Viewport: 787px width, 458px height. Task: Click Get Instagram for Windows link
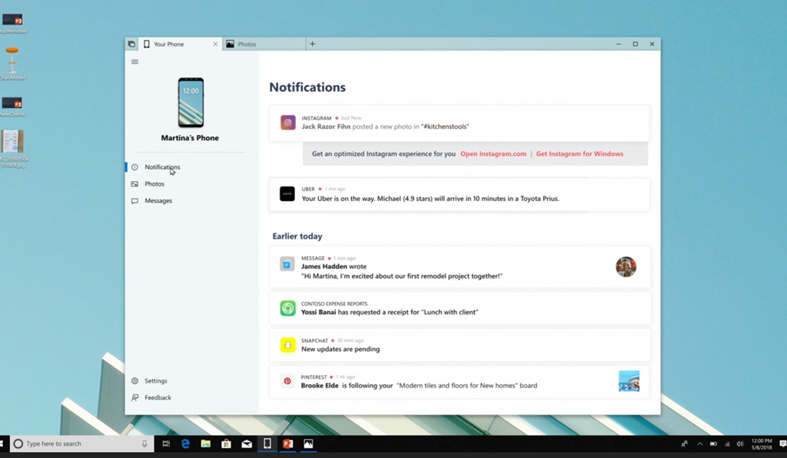point(579,154)
